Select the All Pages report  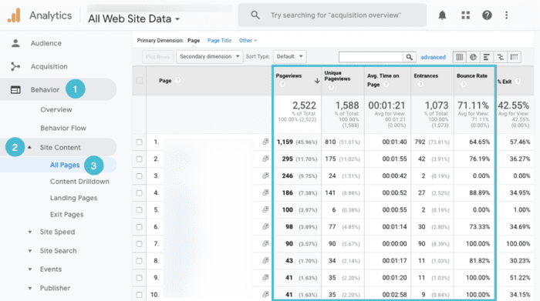[x=65, y=165]
